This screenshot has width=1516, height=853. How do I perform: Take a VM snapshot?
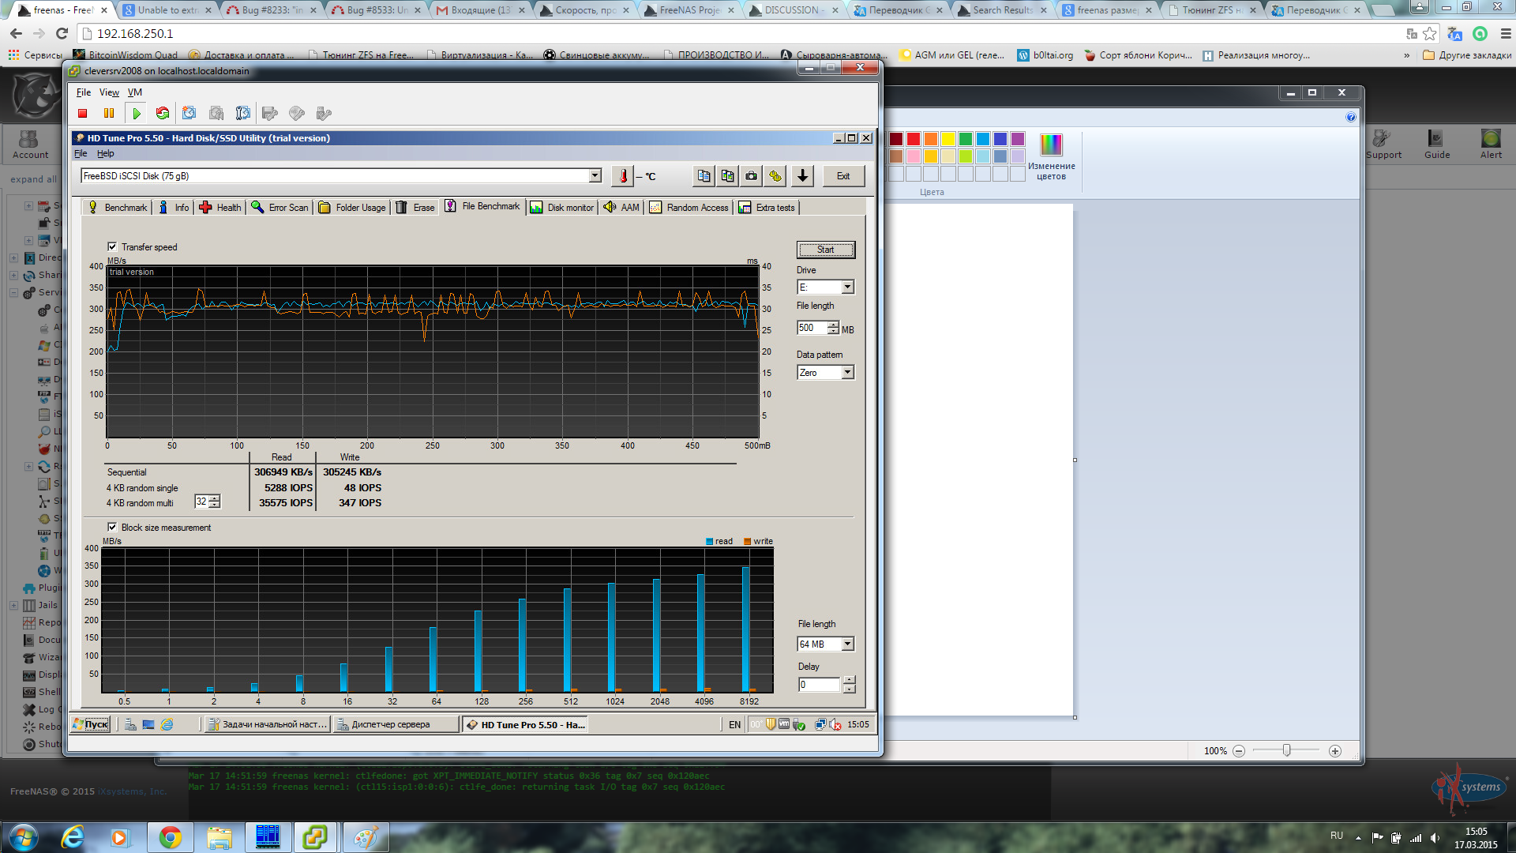pyautogui.click(x=189, y=114)
